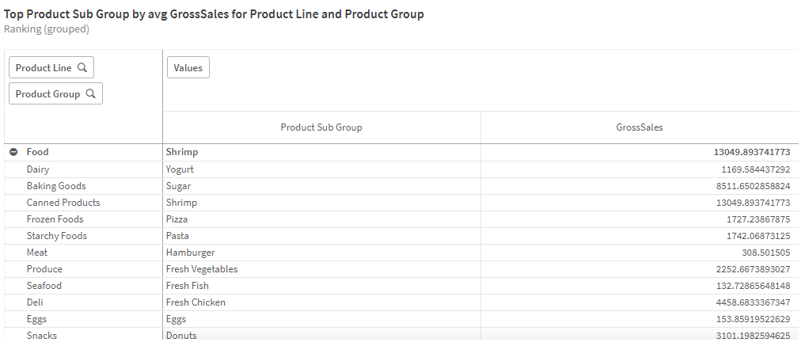Click the Values button
The height and width of the screenshot is (342, 805).
188,68
